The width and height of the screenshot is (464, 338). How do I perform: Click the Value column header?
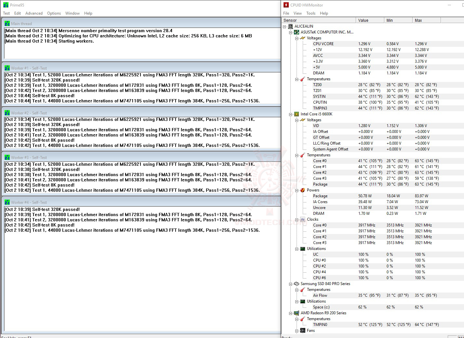370,20
